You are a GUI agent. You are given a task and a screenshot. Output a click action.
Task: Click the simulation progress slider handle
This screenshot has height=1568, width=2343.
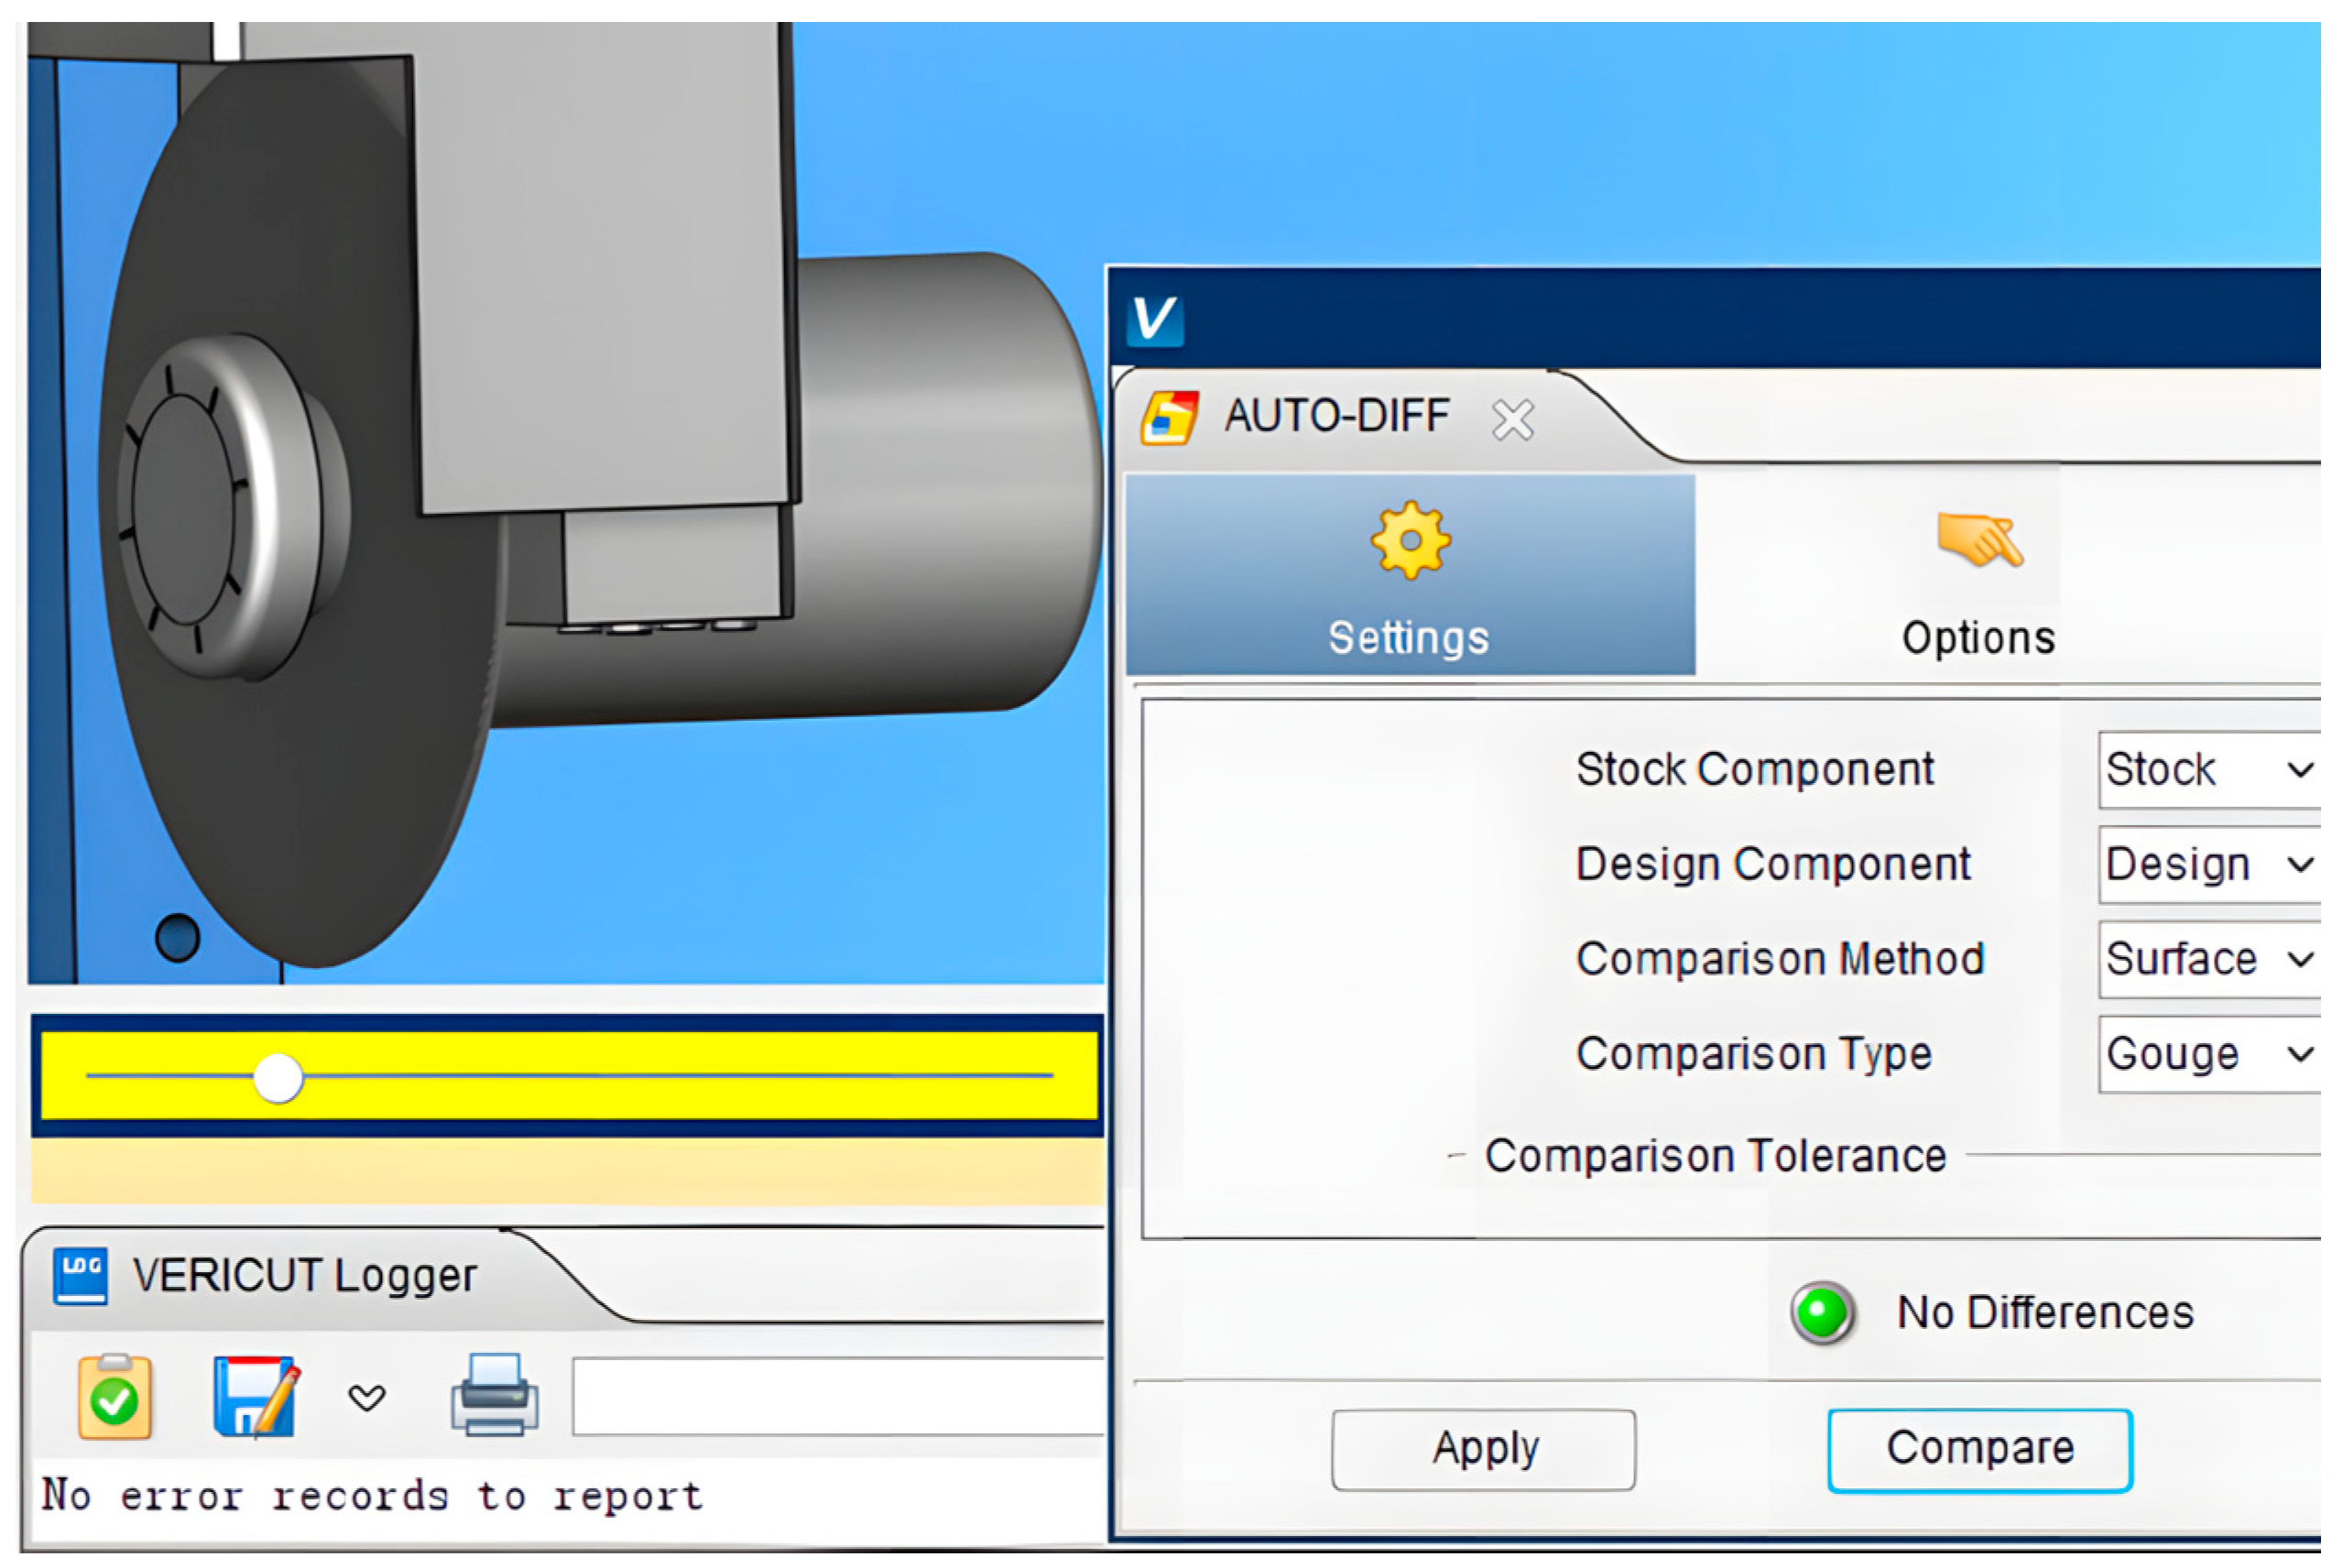[x=278, y=1077]
